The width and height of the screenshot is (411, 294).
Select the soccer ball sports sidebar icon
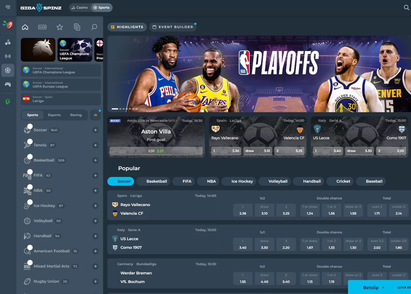pos(8,71)
